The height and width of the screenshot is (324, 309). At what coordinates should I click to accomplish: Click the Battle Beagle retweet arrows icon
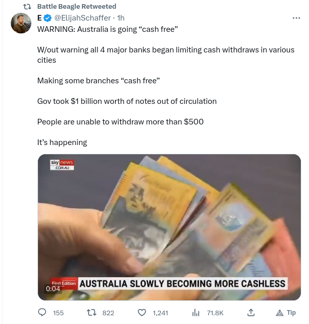27,7
